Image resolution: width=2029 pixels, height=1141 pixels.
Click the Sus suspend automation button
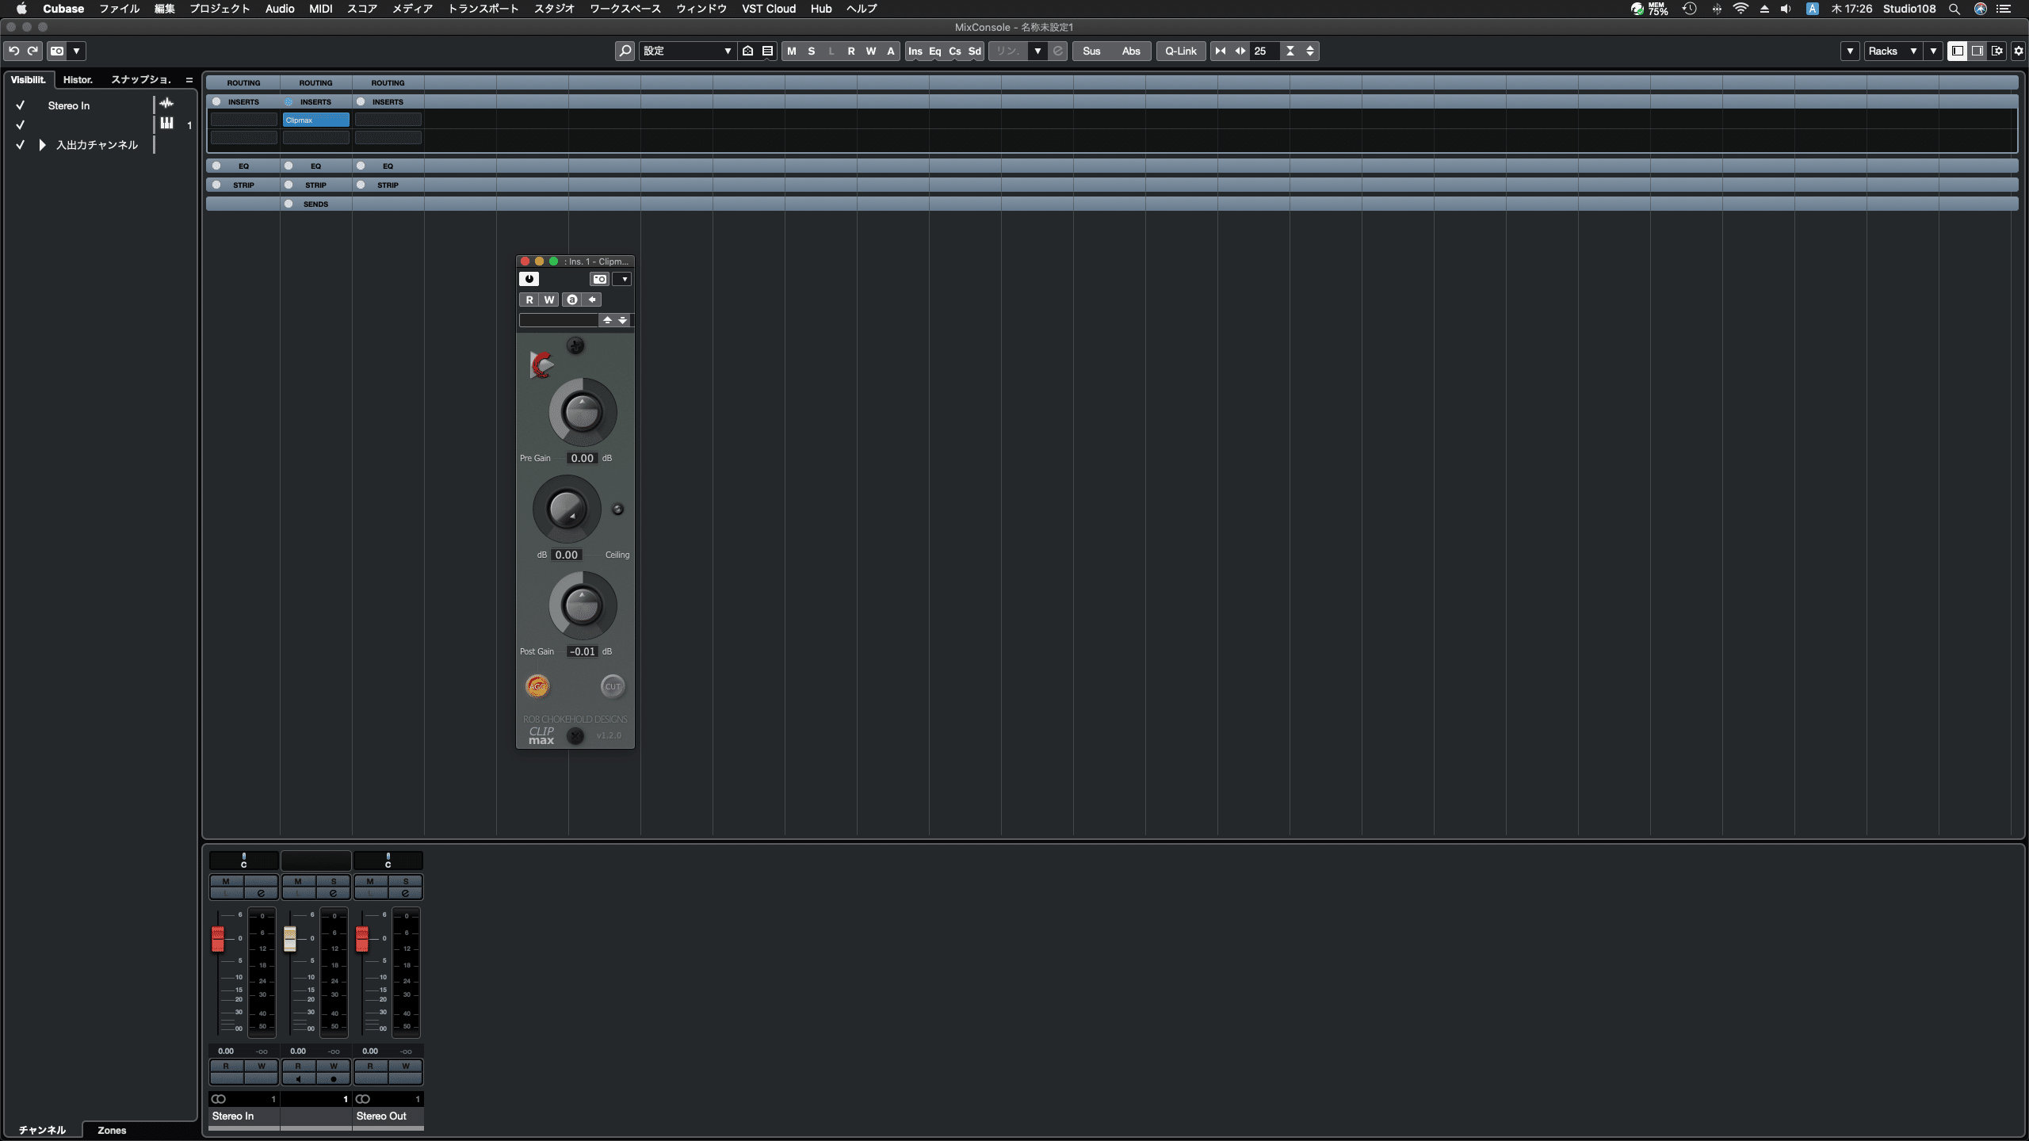pyautogui.click(x=1091, y=51)
